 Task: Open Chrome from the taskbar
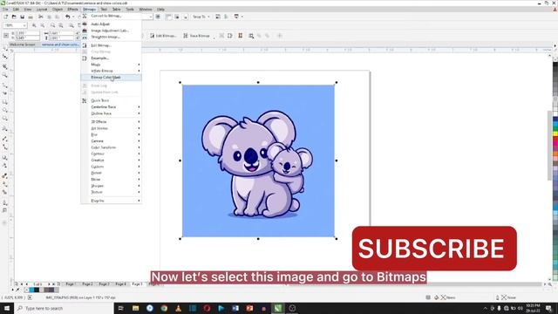164,308
